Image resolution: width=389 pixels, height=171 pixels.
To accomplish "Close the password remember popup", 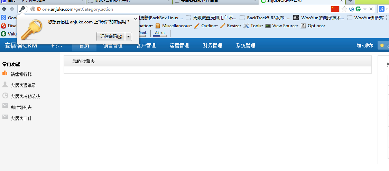I will click(136, 19).
